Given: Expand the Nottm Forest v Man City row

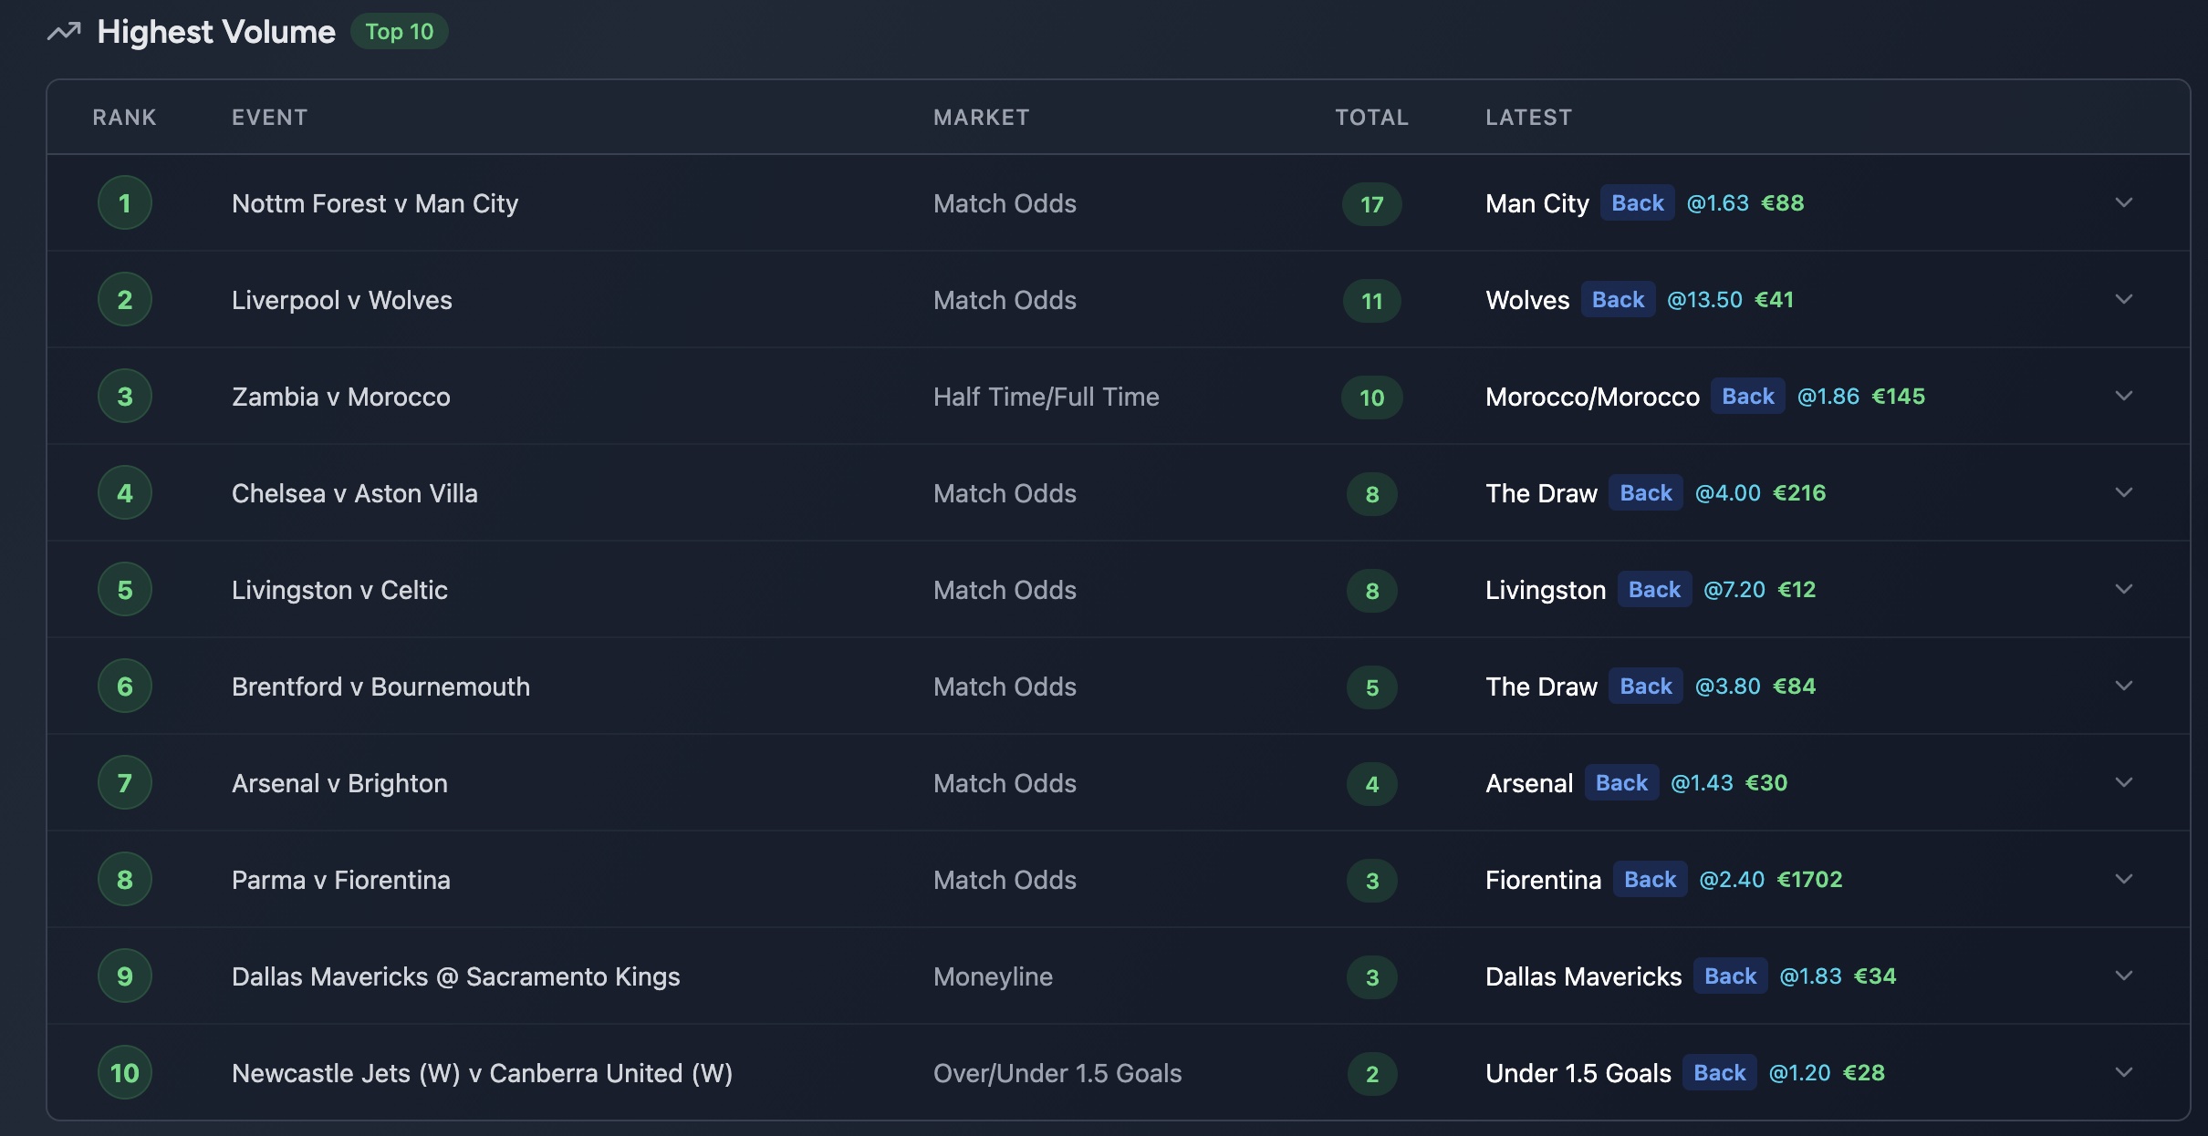Looking at the screenshot, I should pos(2125,202).
